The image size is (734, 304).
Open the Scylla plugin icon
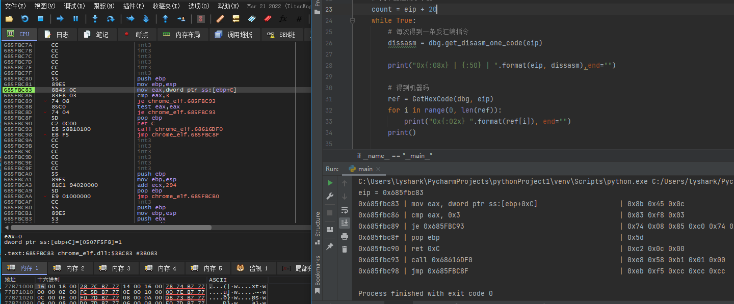click(201, 19)
